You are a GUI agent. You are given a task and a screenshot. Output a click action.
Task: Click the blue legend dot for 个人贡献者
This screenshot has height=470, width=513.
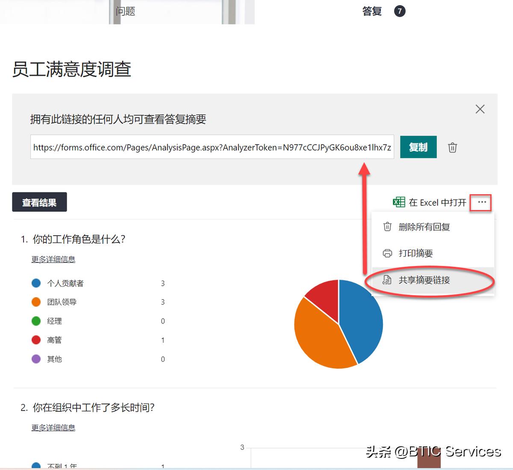pyautogui.click(x=36, y=283)
